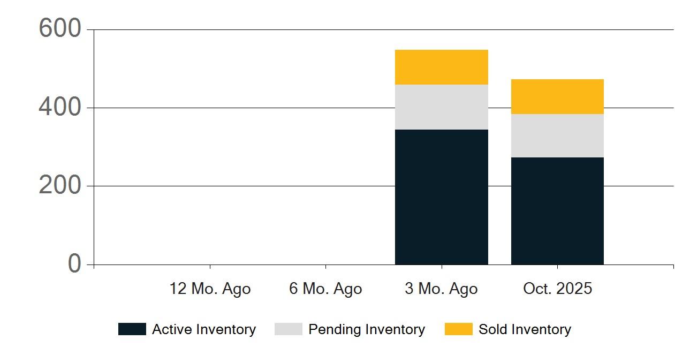Click the dark Active segment of 3 Mo. Ago bar
675x355 pixels.
point(441,197)
